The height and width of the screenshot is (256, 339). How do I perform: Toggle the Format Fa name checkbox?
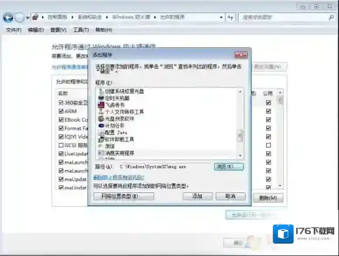(x=61, y=128)
